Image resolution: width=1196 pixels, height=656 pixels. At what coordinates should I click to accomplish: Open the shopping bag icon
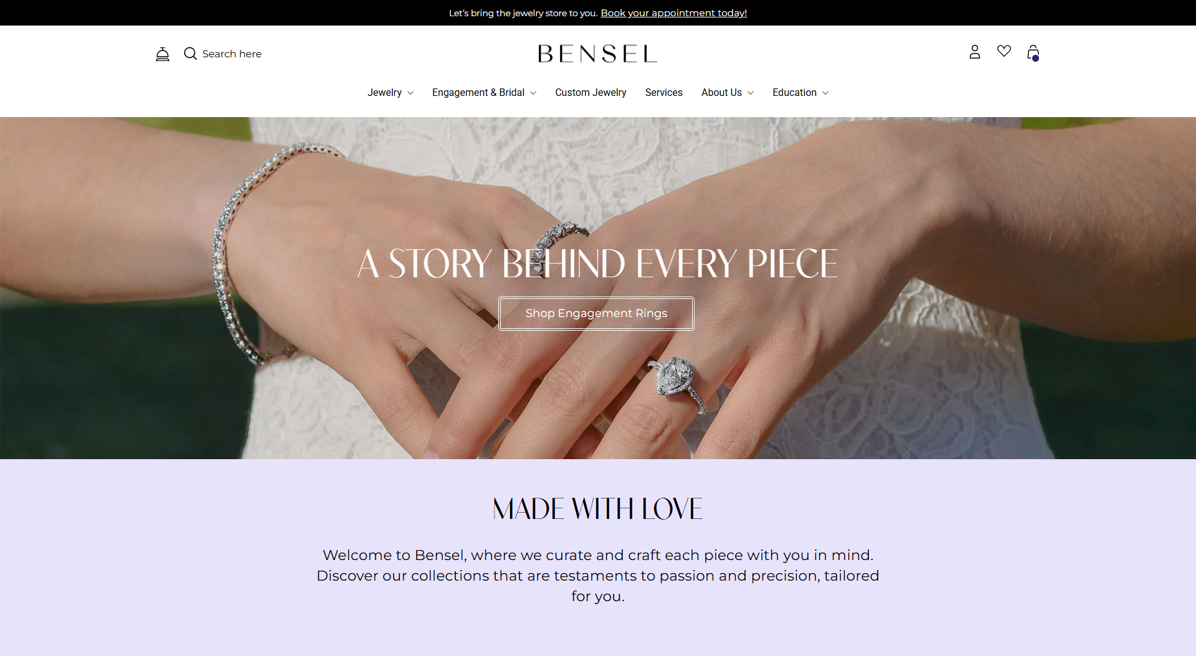(x=1033, y=53)
